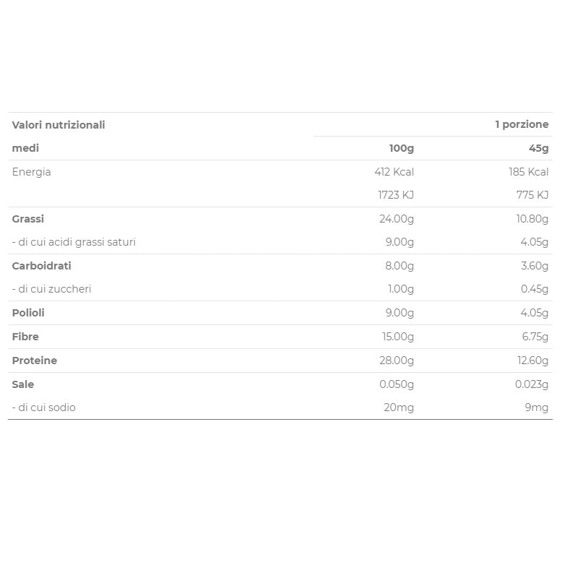Select the "Energia" row label

(31, 172)
